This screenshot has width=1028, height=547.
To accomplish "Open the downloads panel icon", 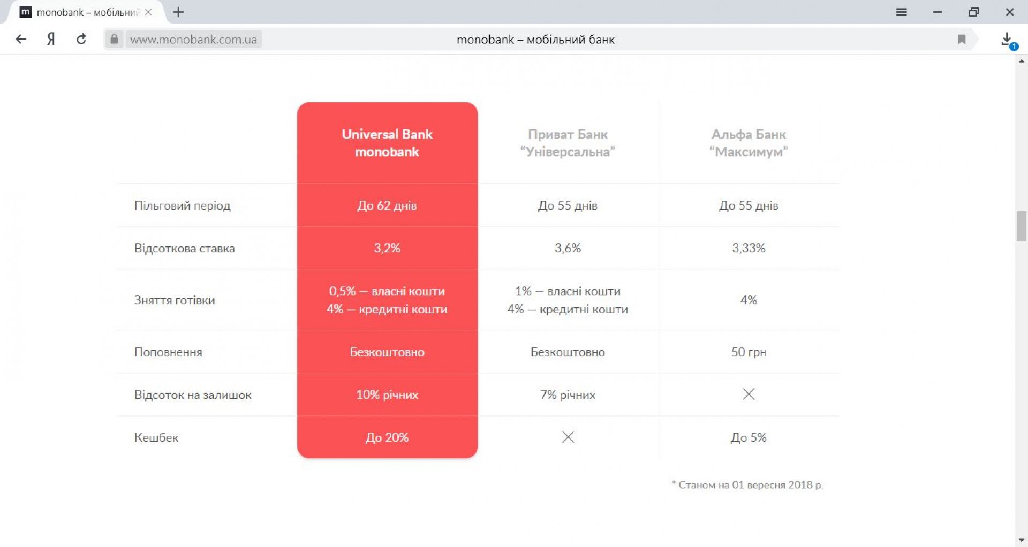I will point(1007,39).
